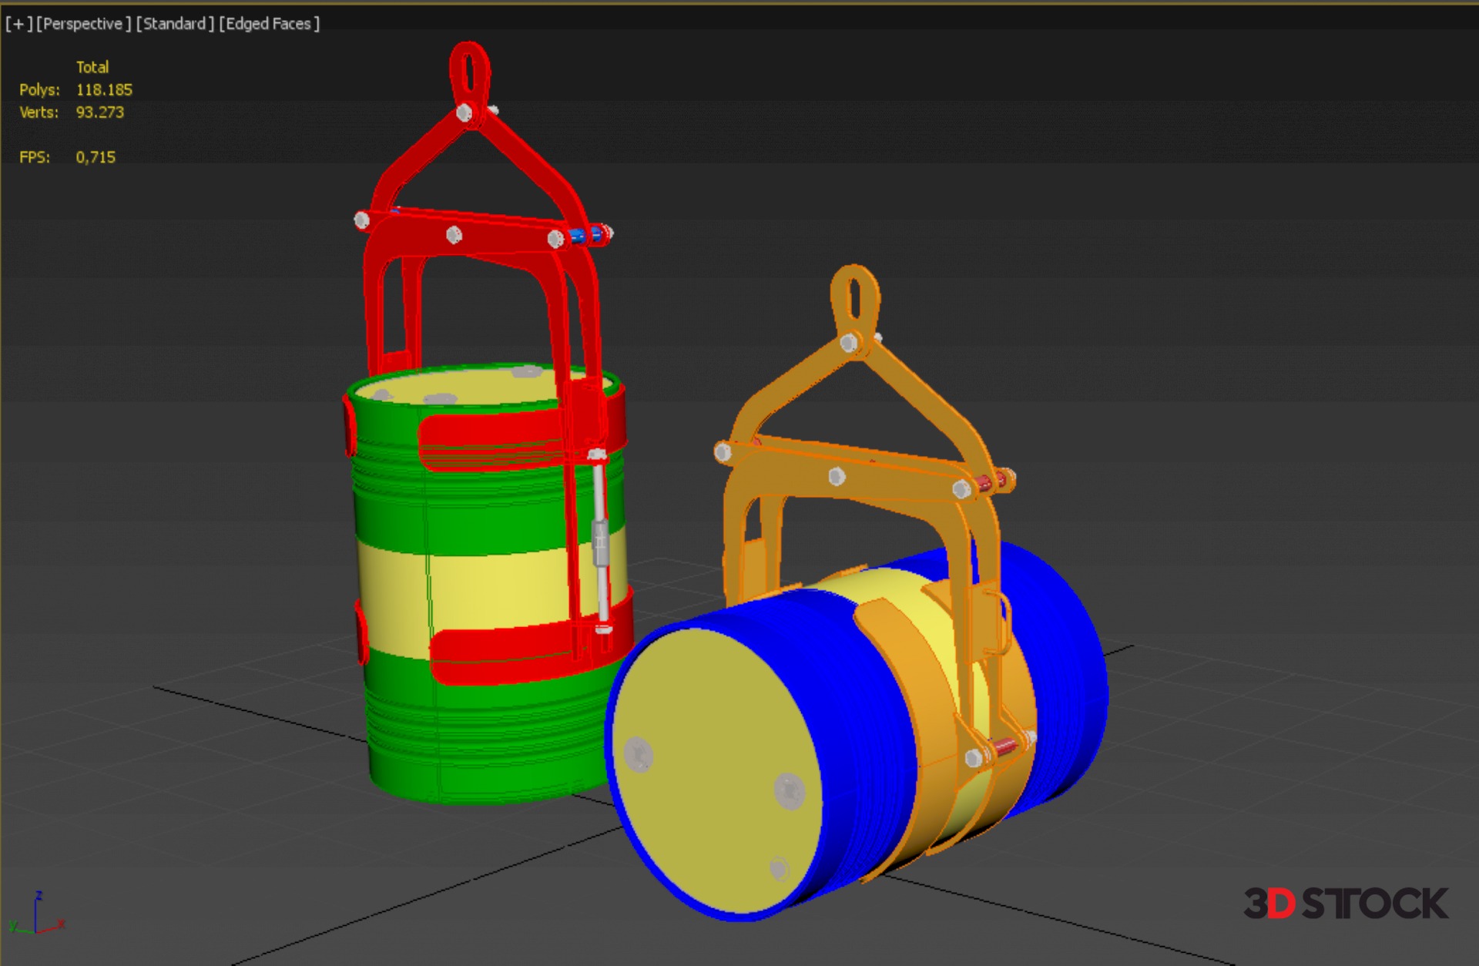Open the Edged Faces display menu
The height and width of the screenshot is (966, 1479).
(x=269, y=24)
